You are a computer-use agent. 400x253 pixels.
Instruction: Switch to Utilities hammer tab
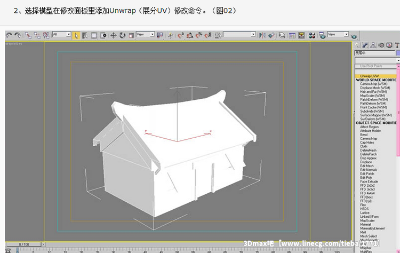coord(397,45)
